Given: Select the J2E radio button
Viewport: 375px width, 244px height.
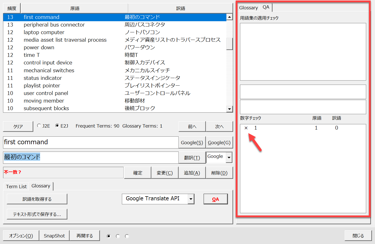Looking at the screenshot, I should 39,126.
